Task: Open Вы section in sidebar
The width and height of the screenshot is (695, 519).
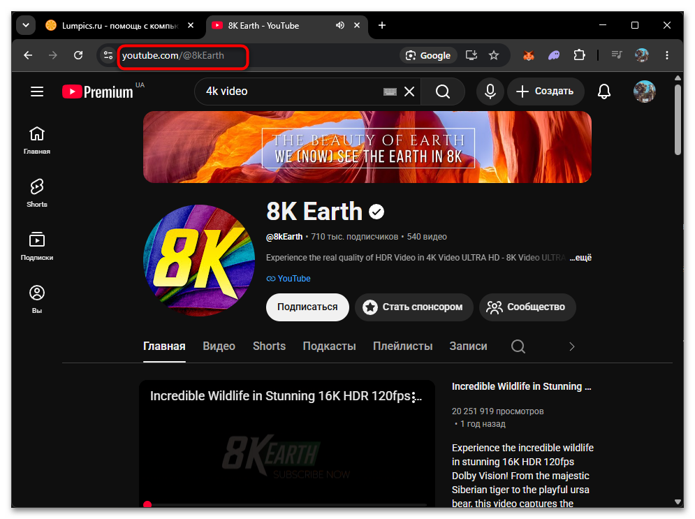Action: (x=37, y=300)
